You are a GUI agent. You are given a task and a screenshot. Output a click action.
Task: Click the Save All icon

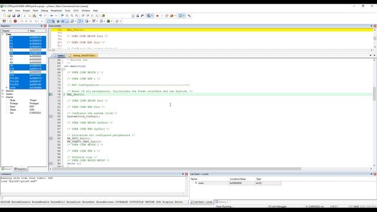[18, 16]
